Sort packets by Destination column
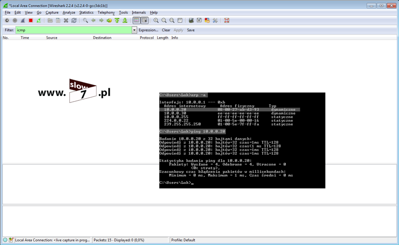 [102, 38]
